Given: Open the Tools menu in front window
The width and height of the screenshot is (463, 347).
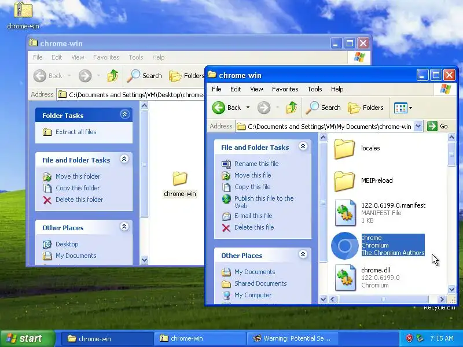Looking at the screenshot, I should (315, 89).
